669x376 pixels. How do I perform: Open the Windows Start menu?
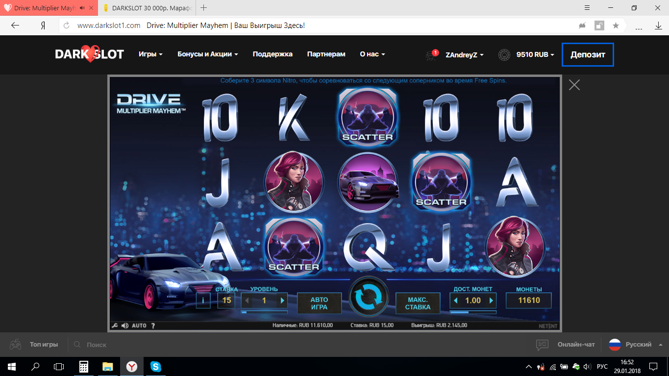point(12,366)
